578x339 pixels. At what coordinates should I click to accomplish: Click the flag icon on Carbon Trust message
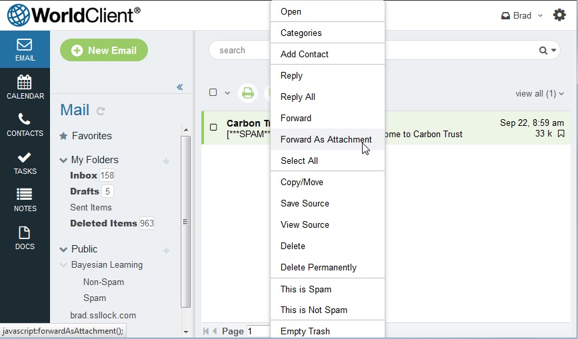(x=561, y=134)
